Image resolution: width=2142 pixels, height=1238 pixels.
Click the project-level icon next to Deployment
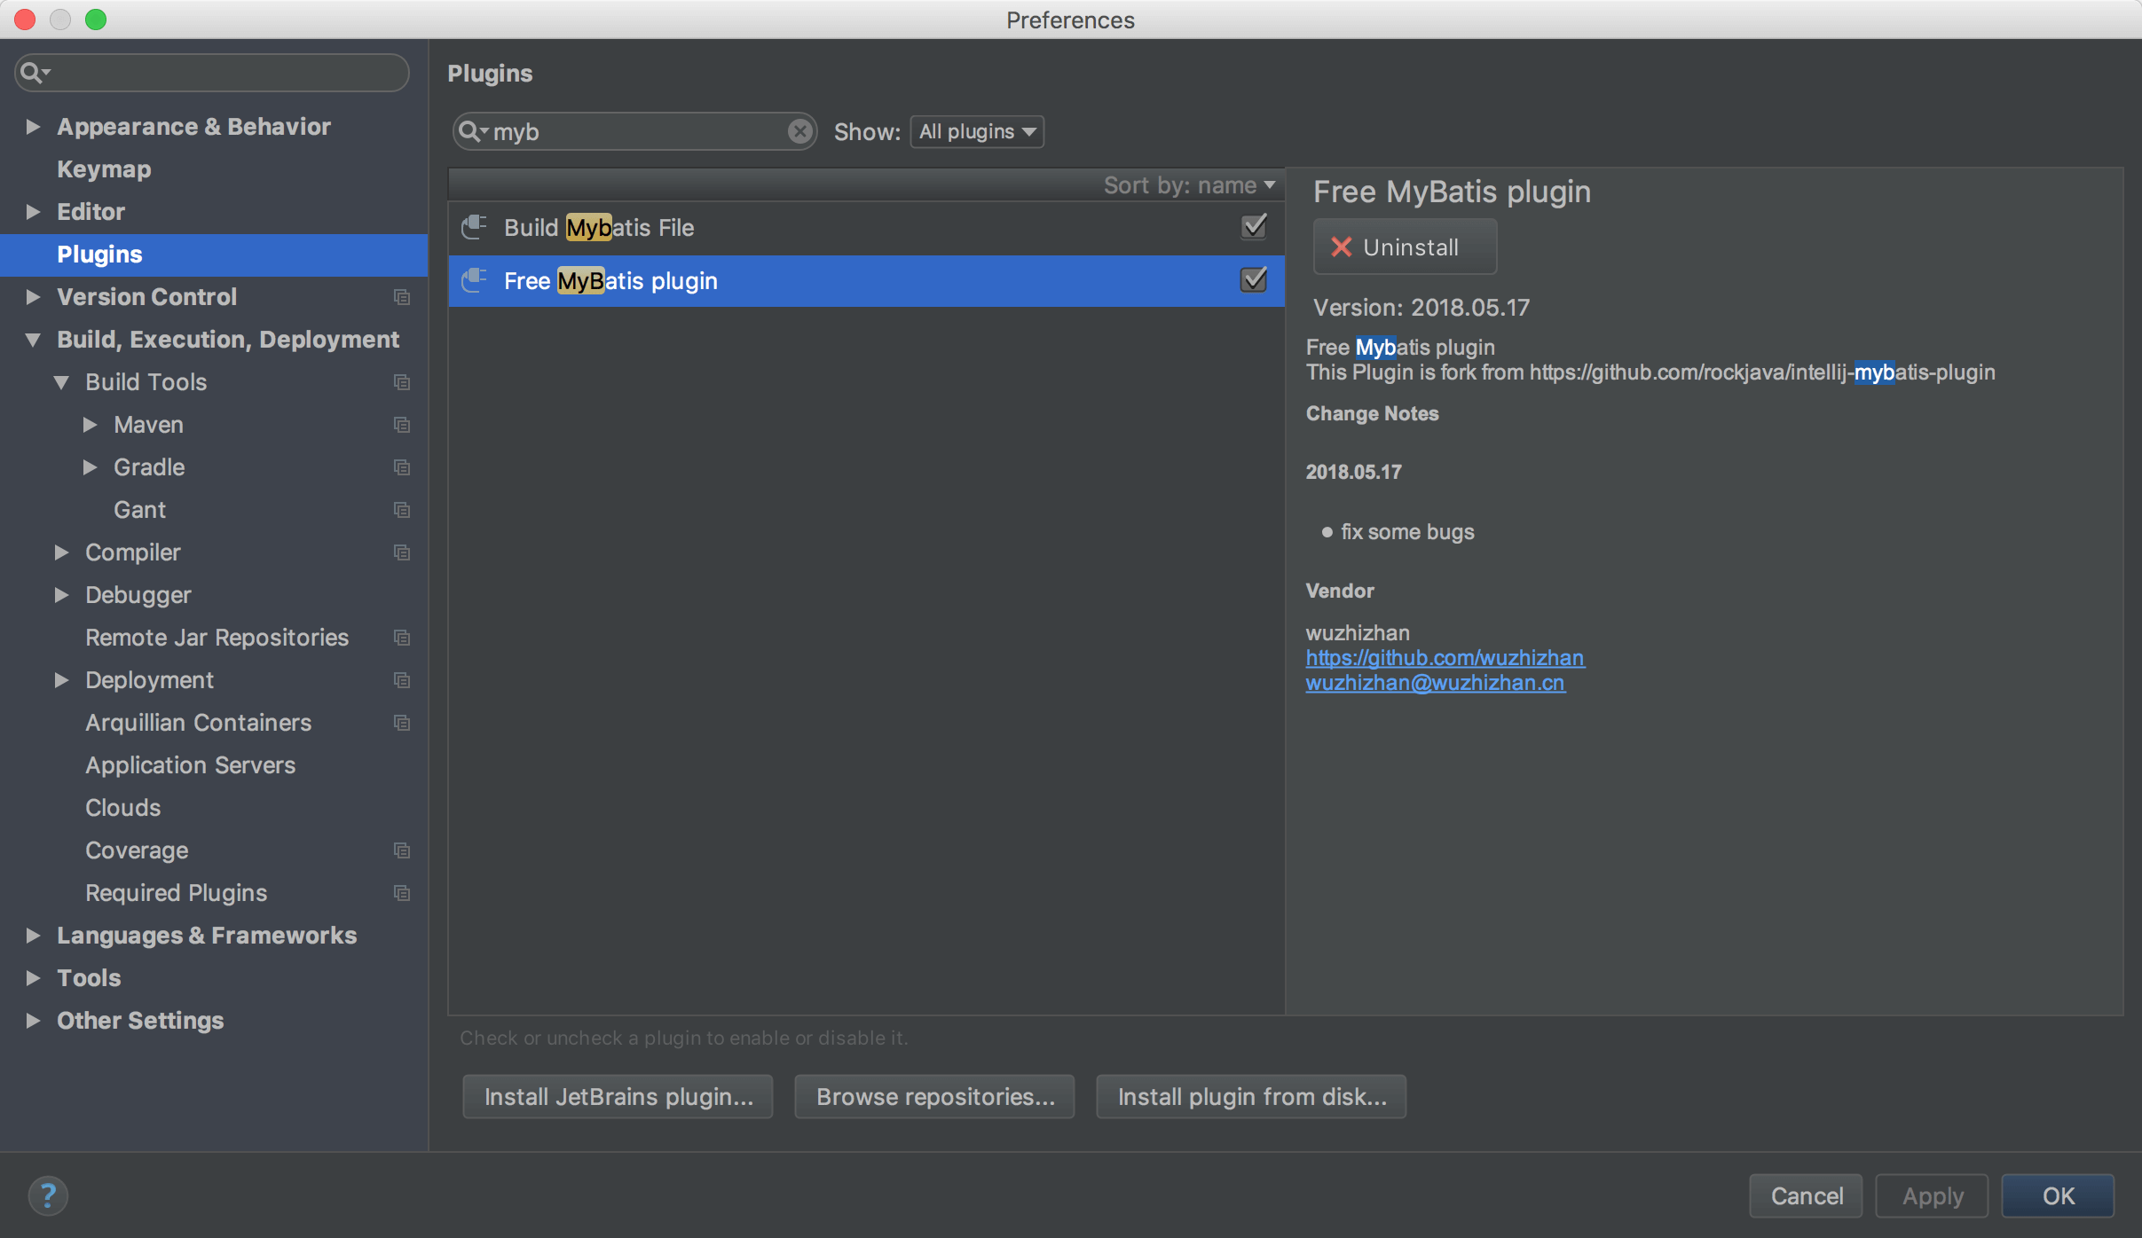pyautogui.click(x=402, y=680)
